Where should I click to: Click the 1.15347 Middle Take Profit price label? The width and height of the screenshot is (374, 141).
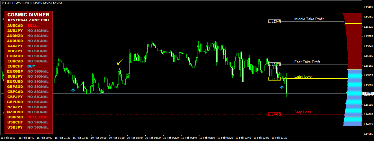pos(274,21)
